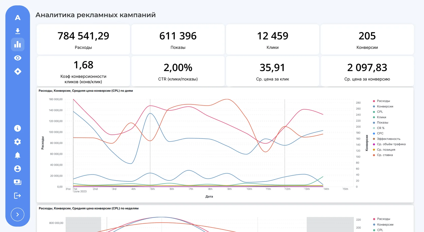Expand sidebar with chevron circle button

click(17, 215)
